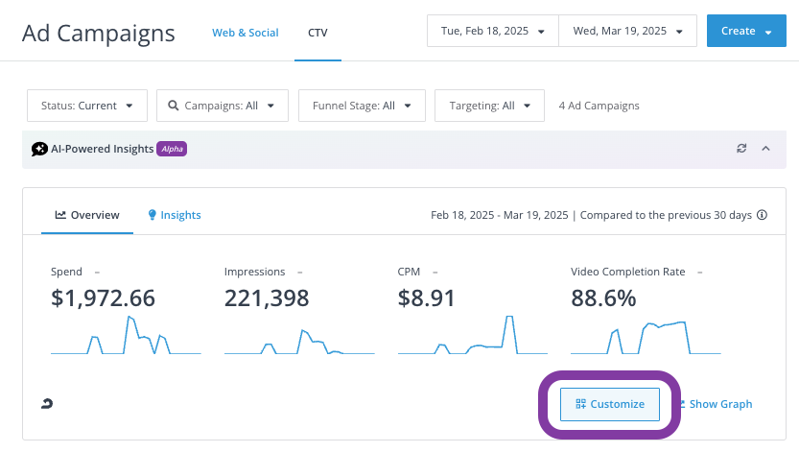Open the Insights tab with lightbulb icon
The image size is (799, 452).
[x=175, y=215]
